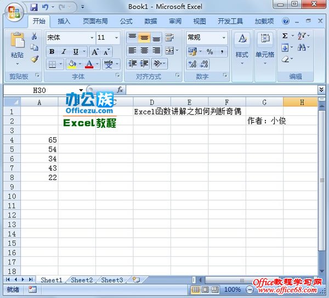Open the 字体 dialog launcher
This screenshot has width=329, height=298.
coord(118,75)
